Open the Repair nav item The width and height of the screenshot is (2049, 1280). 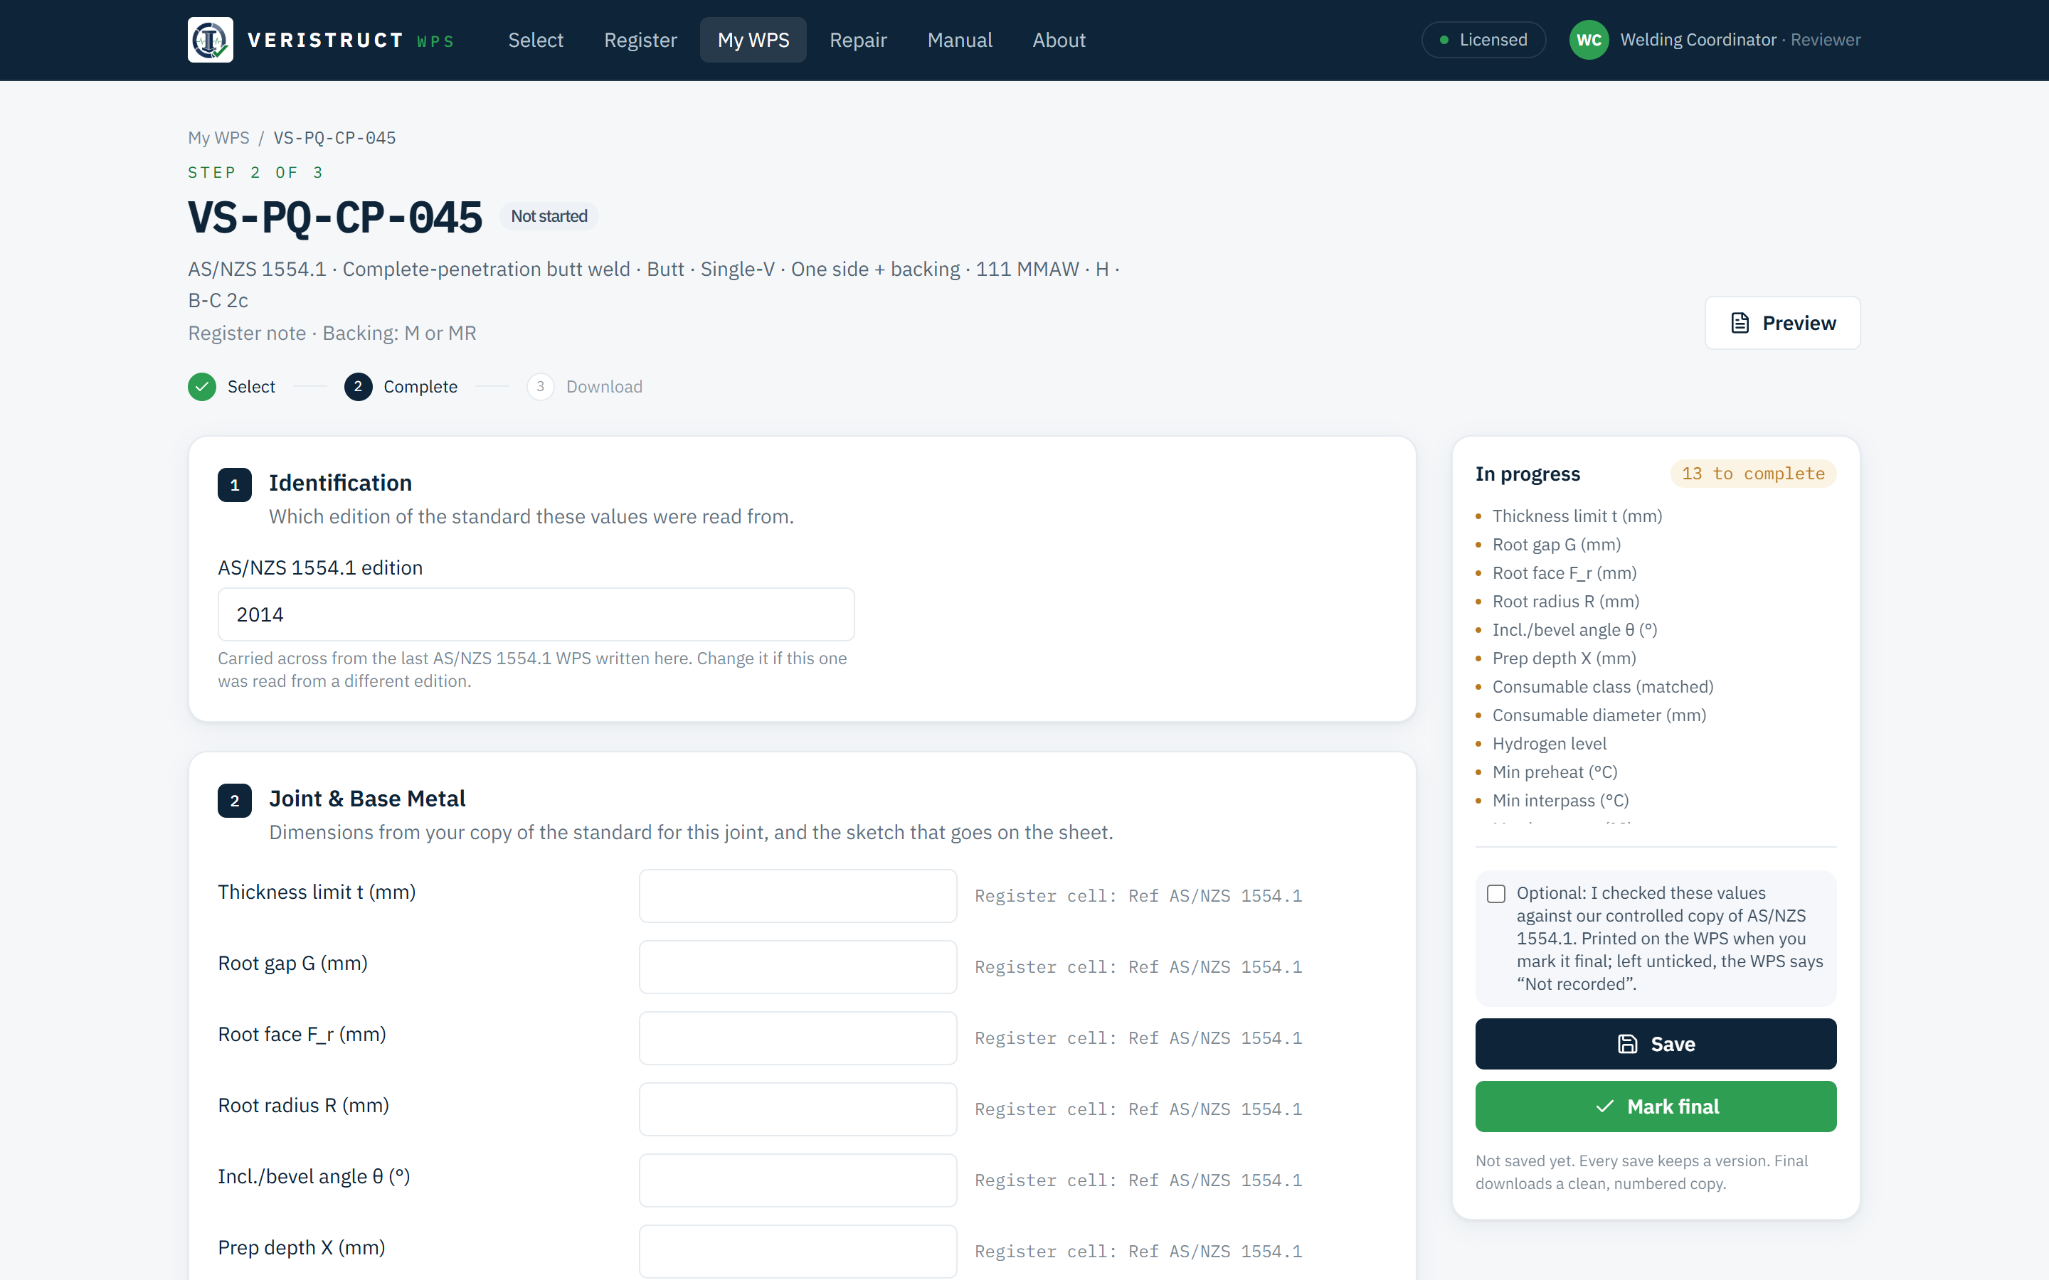coord(858,40)
